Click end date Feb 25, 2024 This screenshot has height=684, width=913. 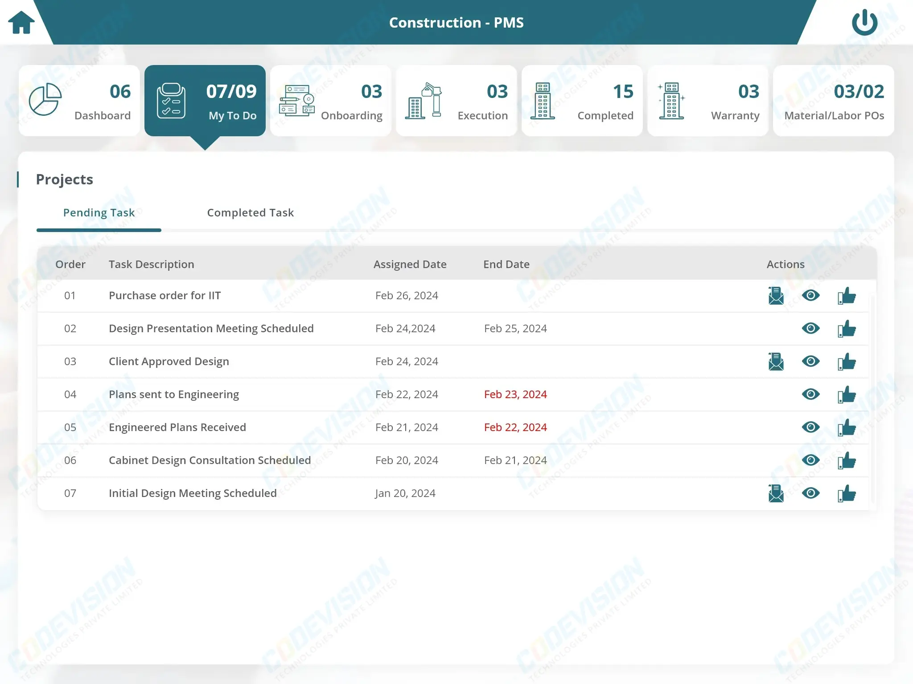tap(515, 329)
